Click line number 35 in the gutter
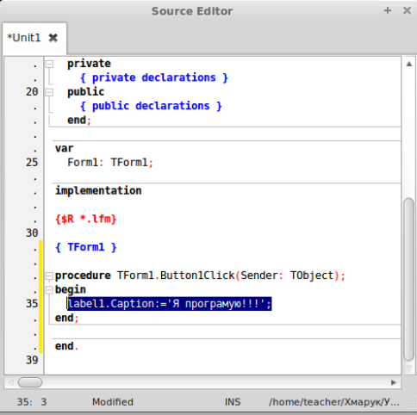The width and height of the screenshot is (417, 415). pos(32,304)
